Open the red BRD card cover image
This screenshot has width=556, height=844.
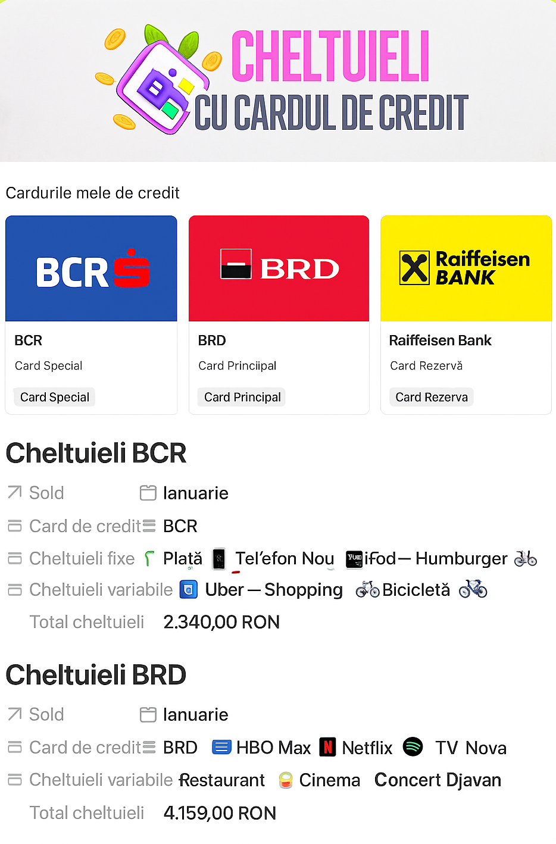click(279, 268)
